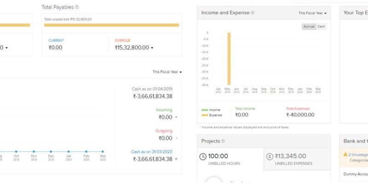Click the Total Payables progress bar
Viewport: 368px width, 184px height.
(x=111, y=25)
